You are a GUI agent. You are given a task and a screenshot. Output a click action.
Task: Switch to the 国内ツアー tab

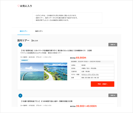pos(24,31)
